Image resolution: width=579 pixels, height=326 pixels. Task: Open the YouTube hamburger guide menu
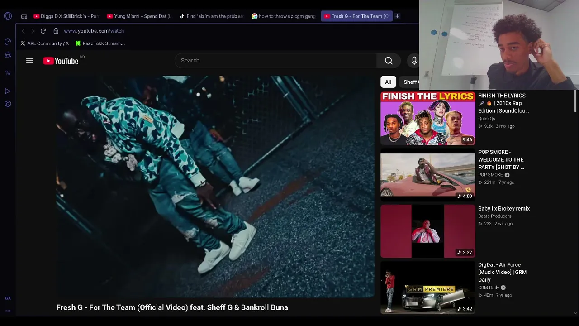click(29, 61)
